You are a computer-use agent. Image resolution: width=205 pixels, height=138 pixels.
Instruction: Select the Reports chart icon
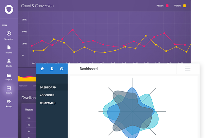(9, 88)
